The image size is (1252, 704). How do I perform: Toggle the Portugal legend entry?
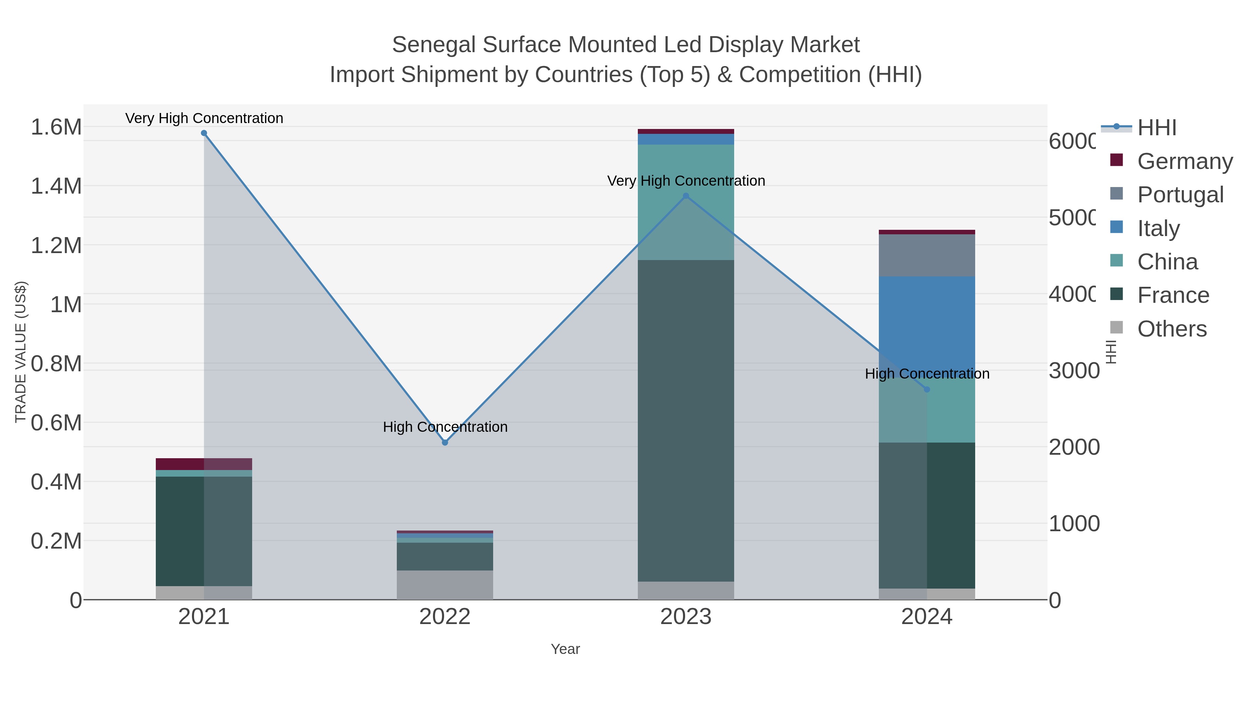1166,195
